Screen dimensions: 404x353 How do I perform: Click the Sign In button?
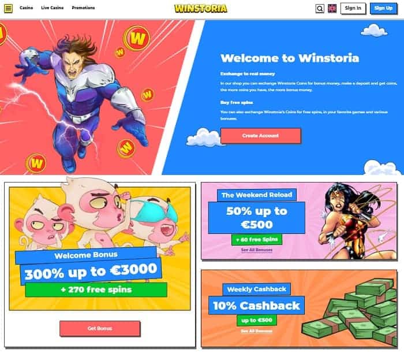[x=353, y=8]
